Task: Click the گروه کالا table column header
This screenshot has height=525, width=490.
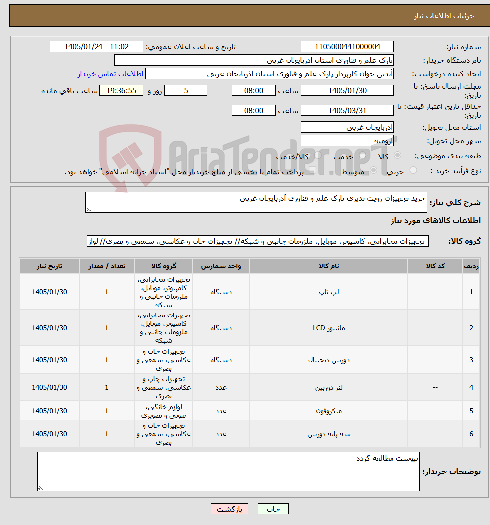Action: coord(163,266)
